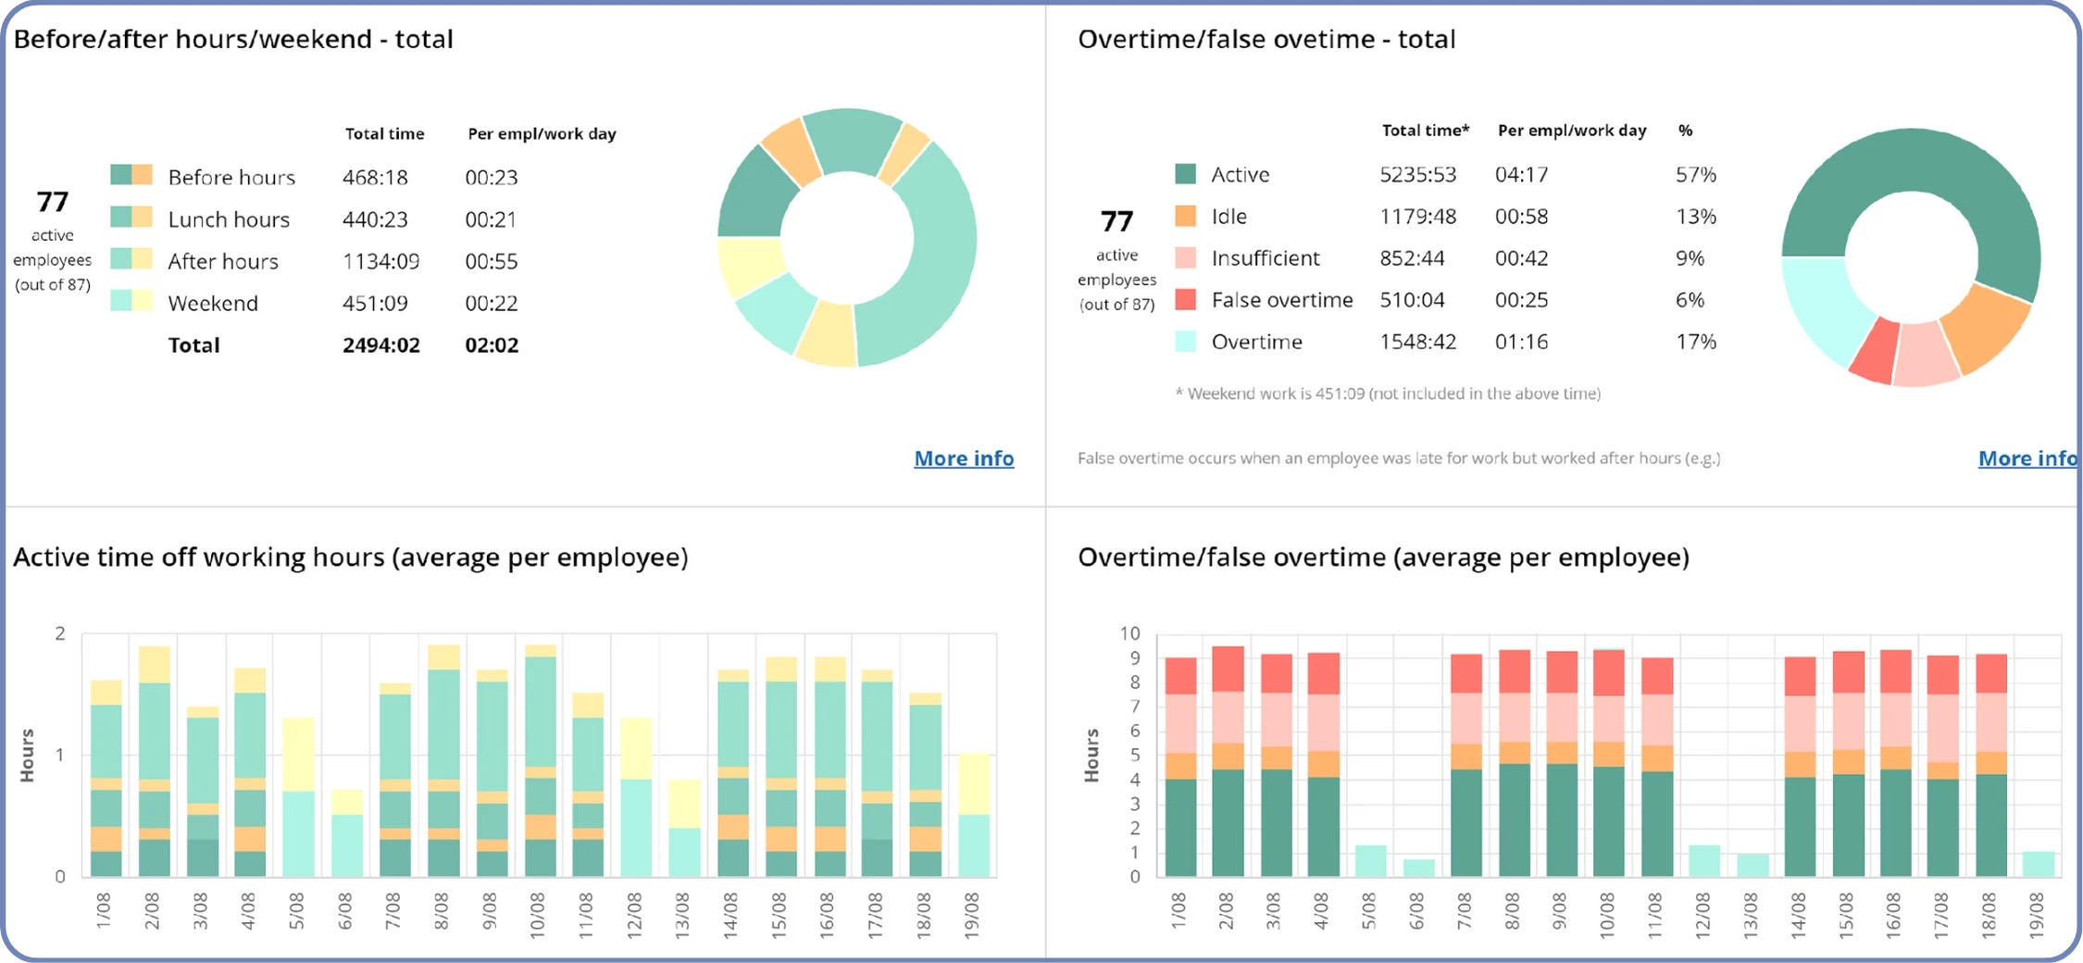
Task: Click the 2/08 bar in active time chart
Action: [x=155, y=761]
